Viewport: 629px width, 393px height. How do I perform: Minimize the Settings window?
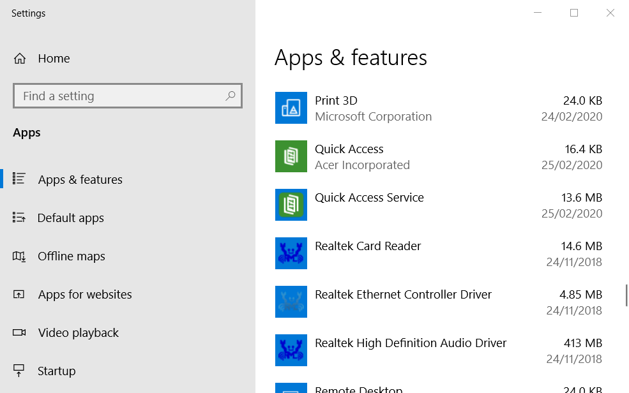click(x=538, y=13)
